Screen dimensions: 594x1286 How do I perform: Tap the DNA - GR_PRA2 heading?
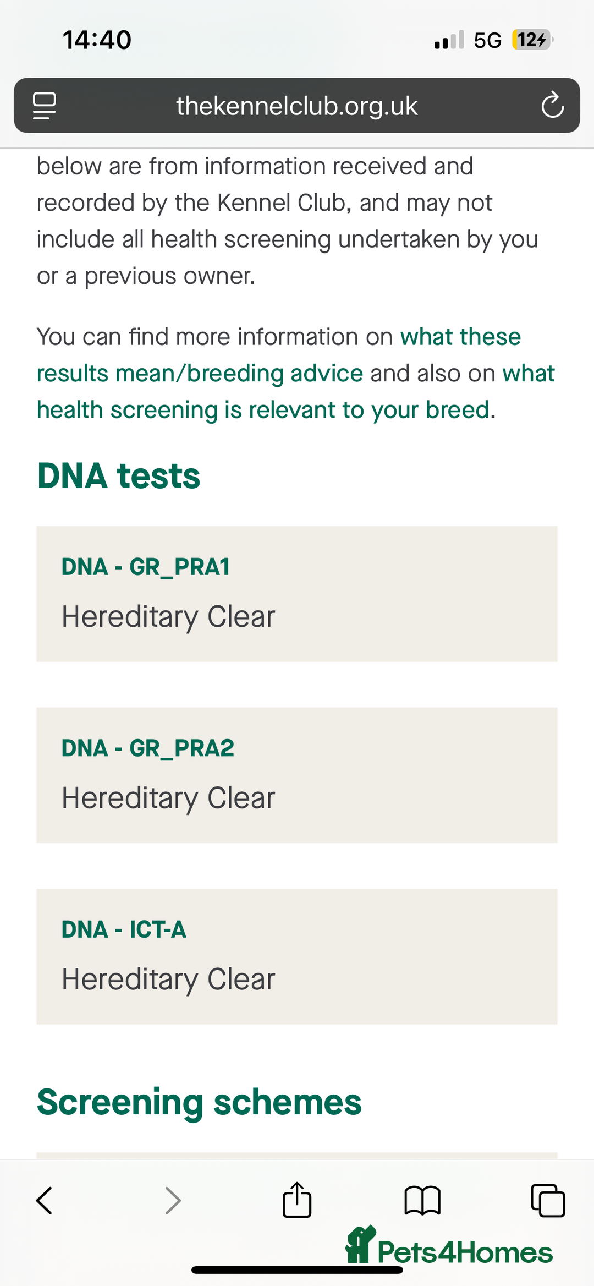[x=148, y=748]
